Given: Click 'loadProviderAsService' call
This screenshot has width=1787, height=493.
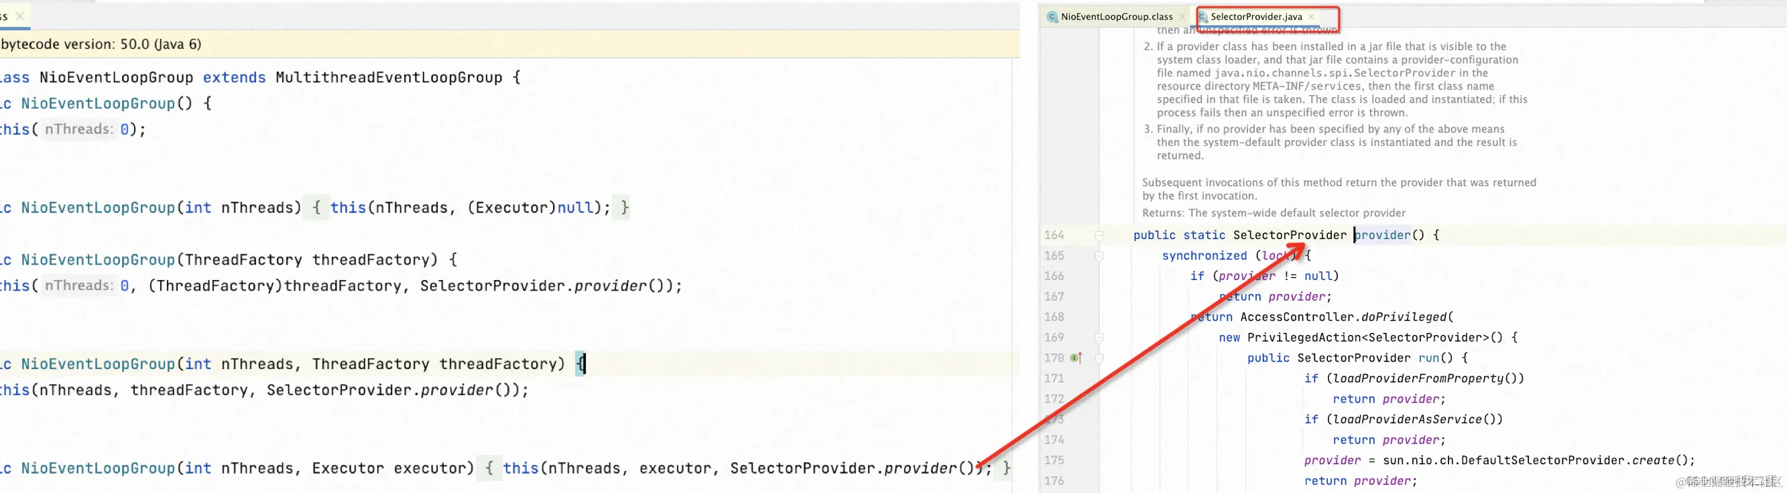Looking at the screenshot, I should pos(1407,419).
